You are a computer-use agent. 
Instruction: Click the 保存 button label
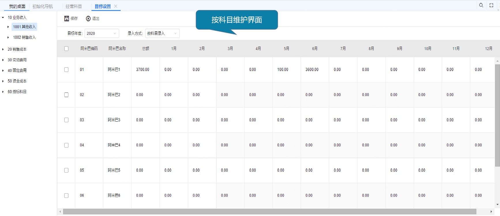[x=74, y=18]
